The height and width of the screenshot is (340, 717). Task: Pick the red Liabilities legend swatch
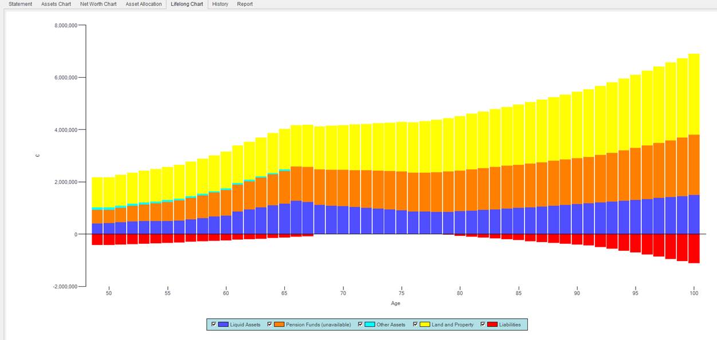click(x=492, y=325)
